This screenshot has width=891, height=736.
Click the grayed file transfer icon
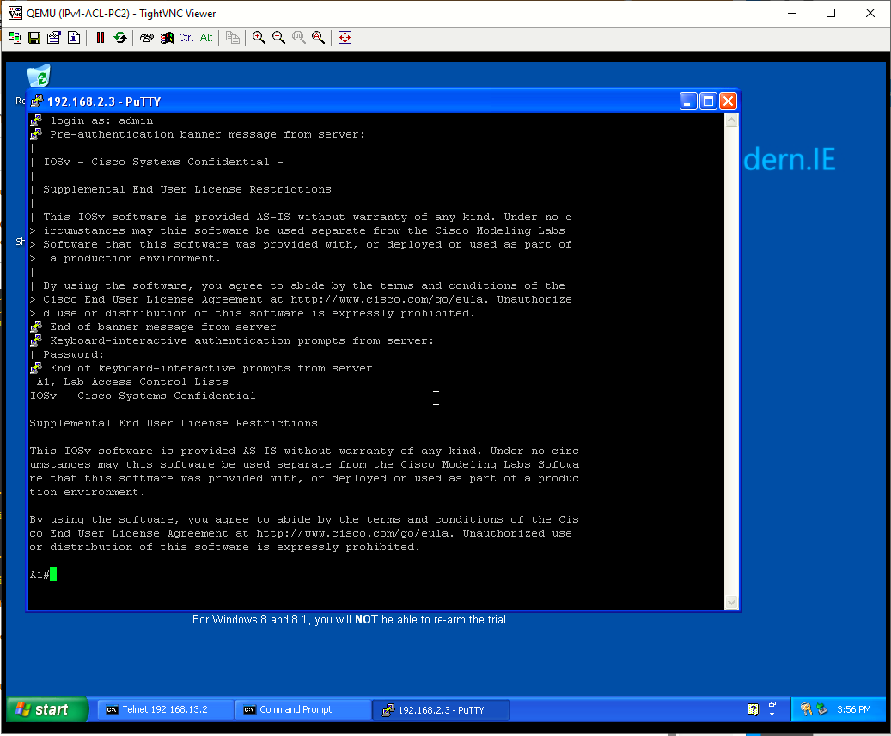coord(232,38)
